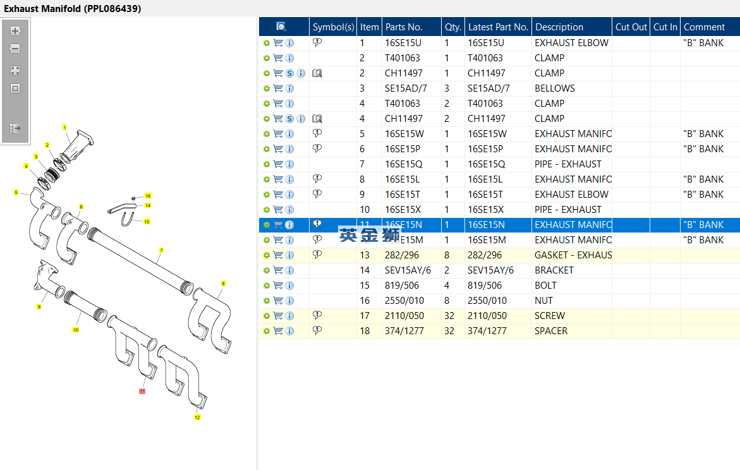Viewport: 740px width, 470px height.
Task: Select callout 5 on the diagram
Action: coord(16,193)
